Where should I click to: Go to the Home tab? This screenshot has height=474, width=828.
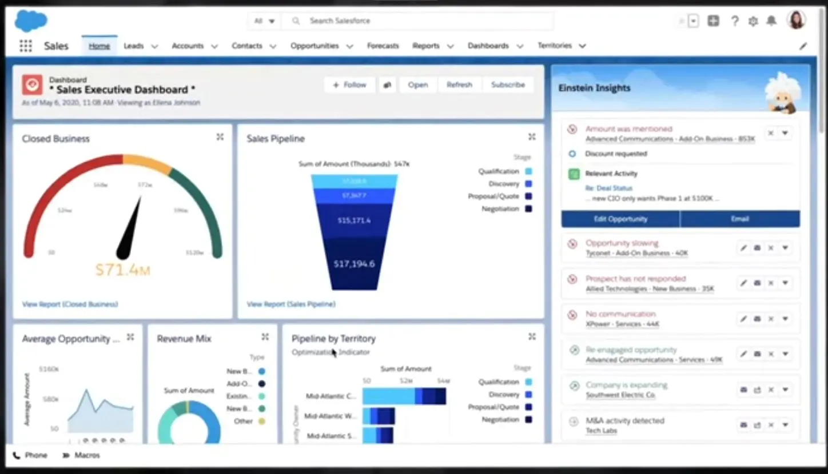point(99,46)
